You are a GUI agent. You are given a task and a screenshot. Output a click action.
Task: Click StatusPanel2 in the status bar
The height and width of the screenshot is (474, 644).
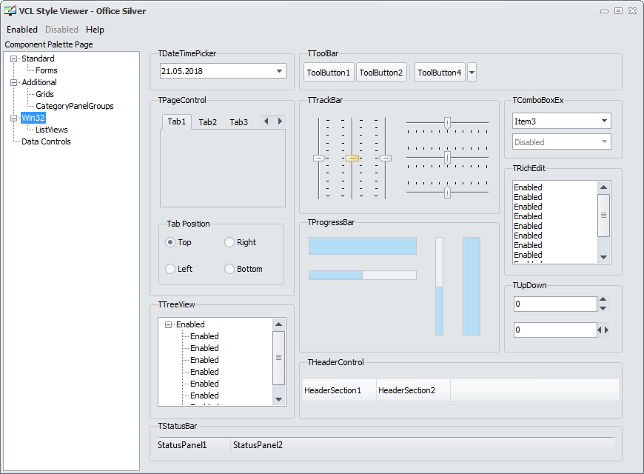pyautogui.click(x=258, y=445)
